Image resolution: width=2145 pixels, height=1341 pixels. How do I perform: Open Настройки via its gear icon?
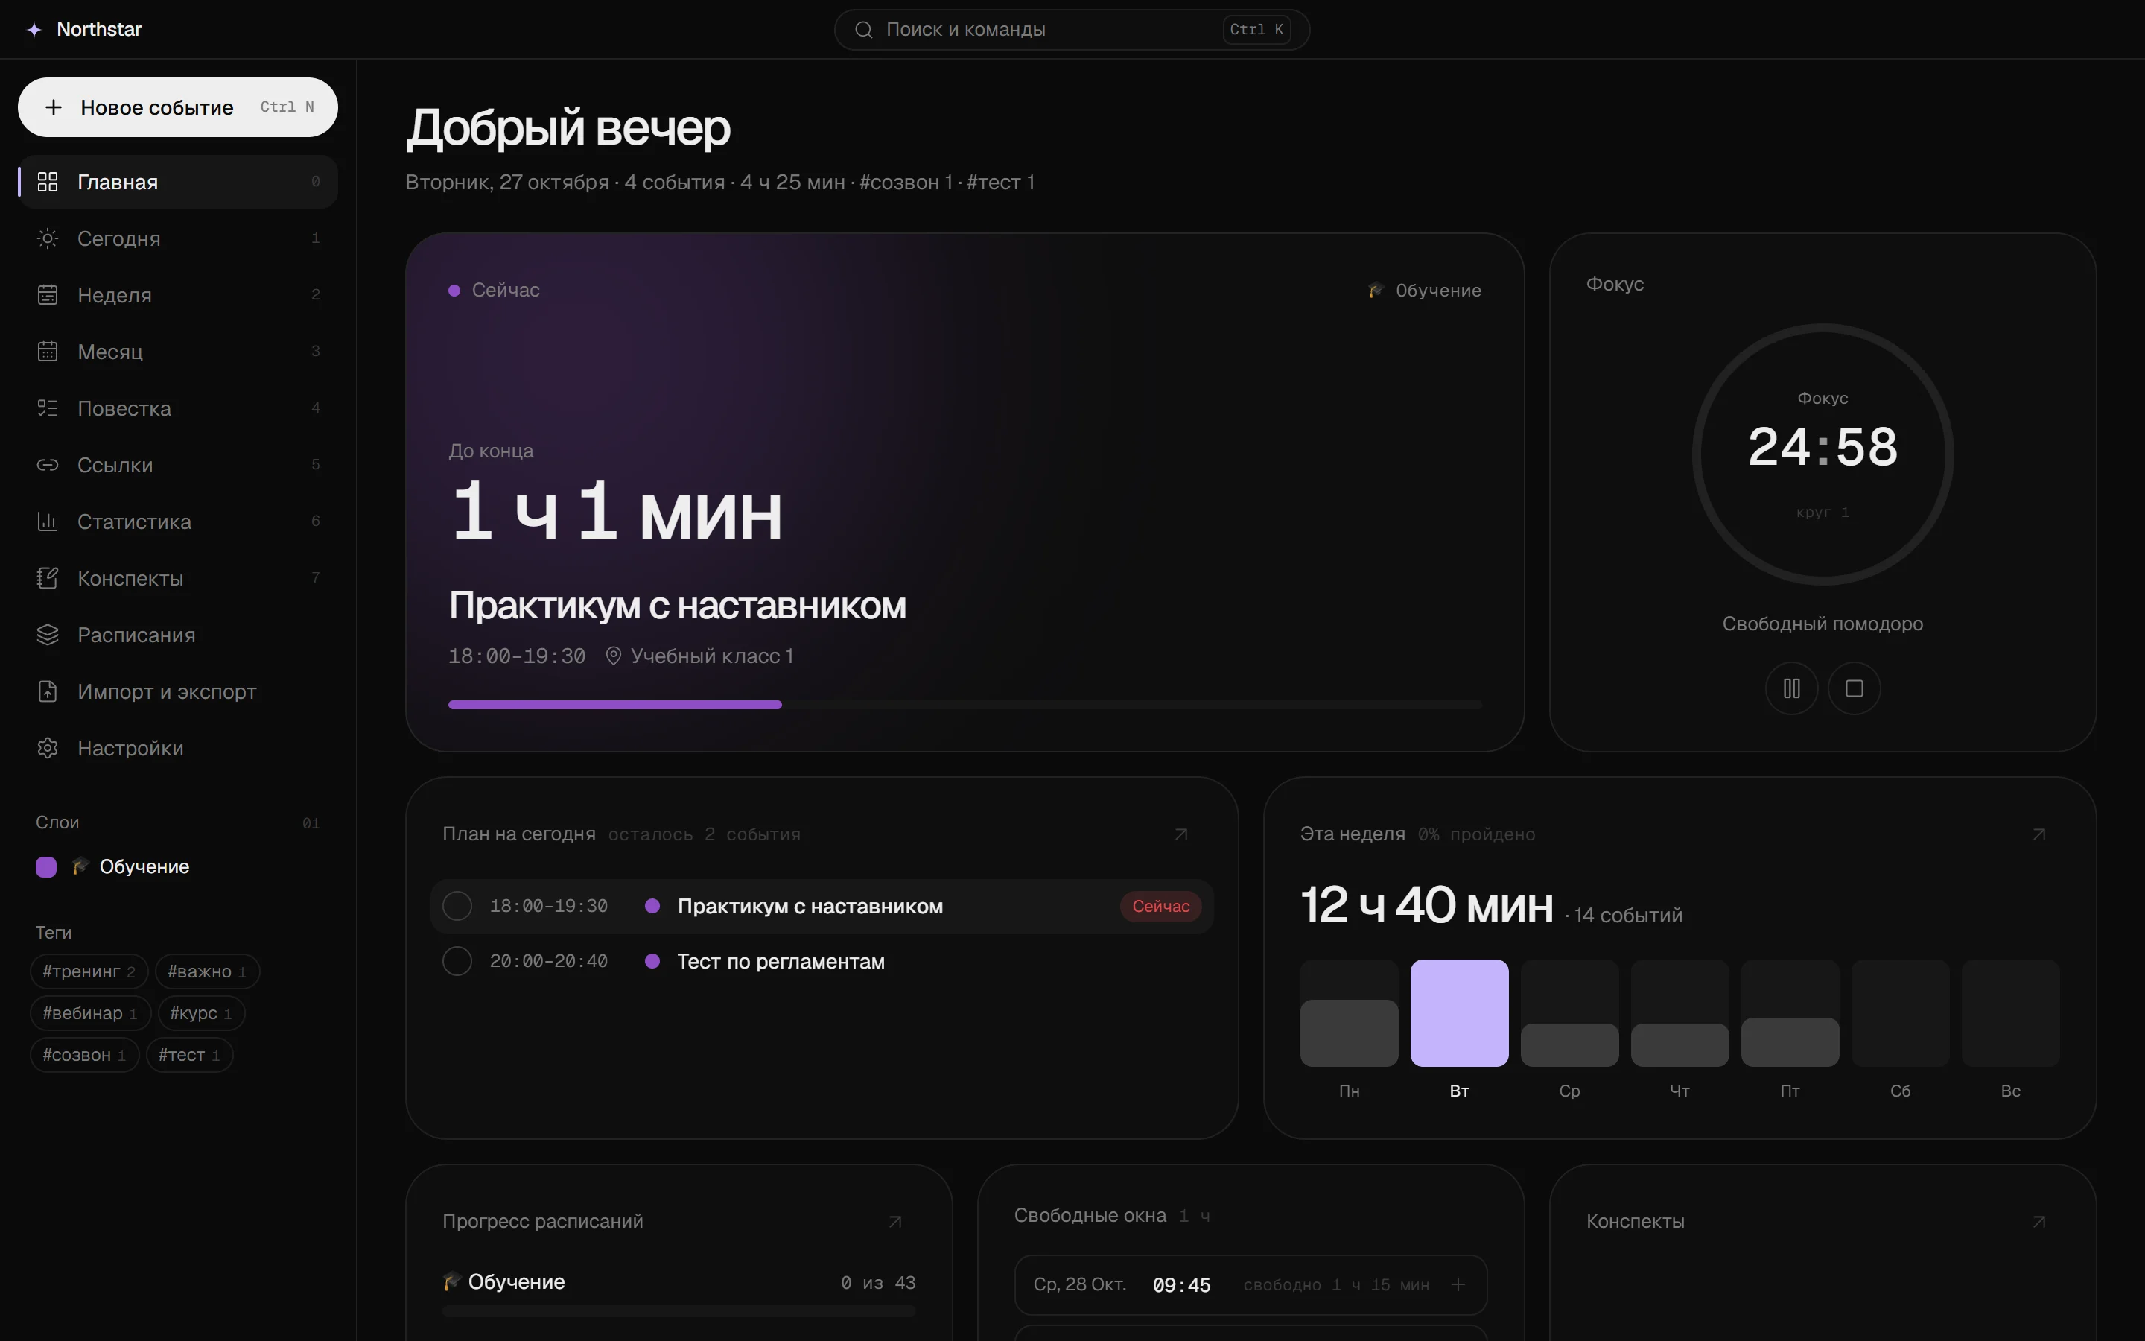[x=48, y=749]
